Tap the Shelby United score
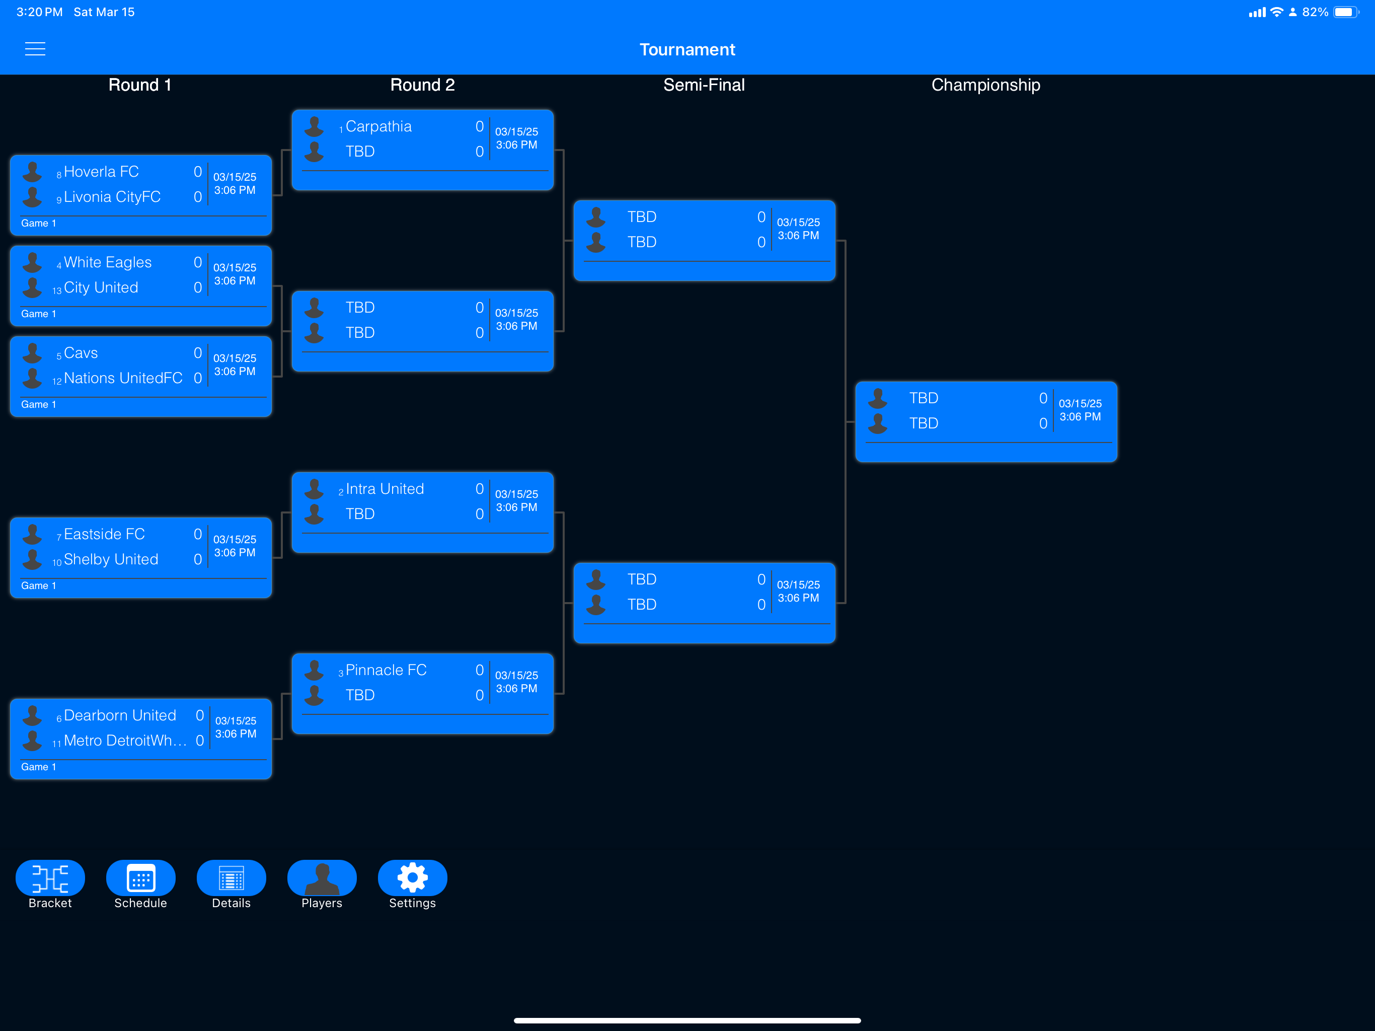The height and width of the screenshot is (1031, 1375). click(198, 559)
